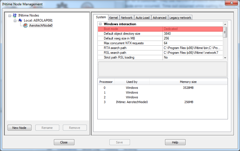The image size is (240, 151).
Task: Select the Boot mode Dedicated value
Action: click(x=193, y=29)
